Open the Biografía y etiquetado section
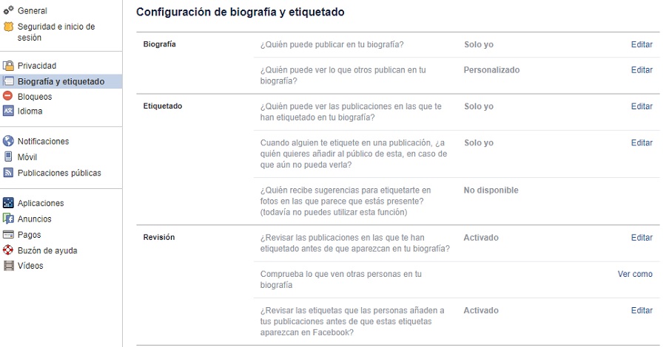 tap(61, 81)
